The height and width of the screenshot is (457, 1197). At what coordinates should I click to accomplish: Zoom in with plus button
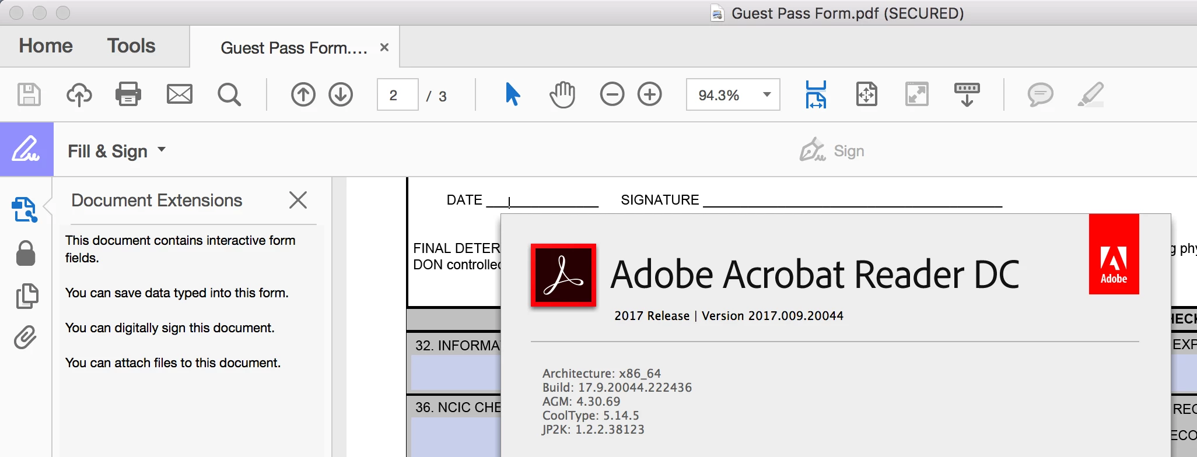pyautogui.click(x=650, y=94)
